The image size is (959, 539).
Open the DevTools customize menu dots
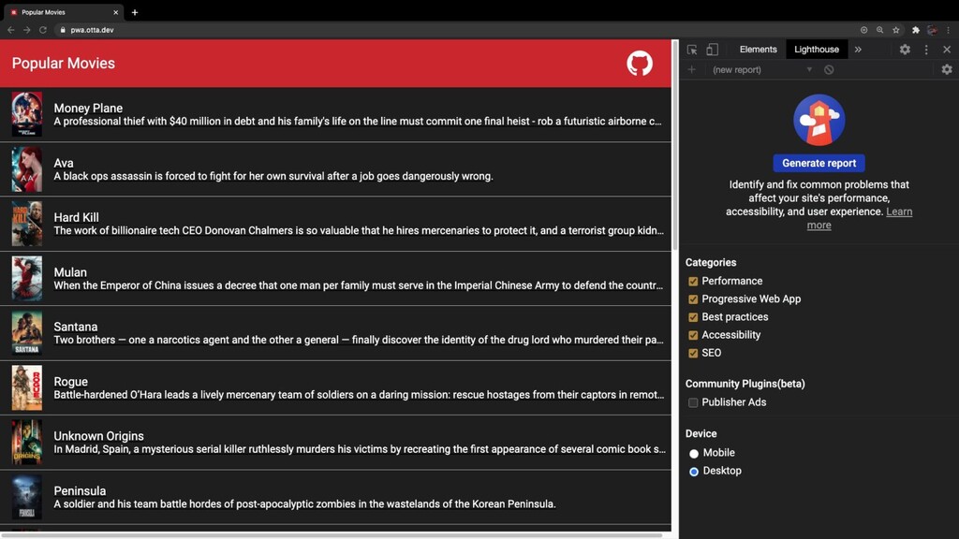tap(926, 50)
